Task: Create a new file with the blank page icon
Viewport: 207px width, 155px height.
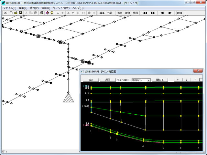Action: pos(11,13)
